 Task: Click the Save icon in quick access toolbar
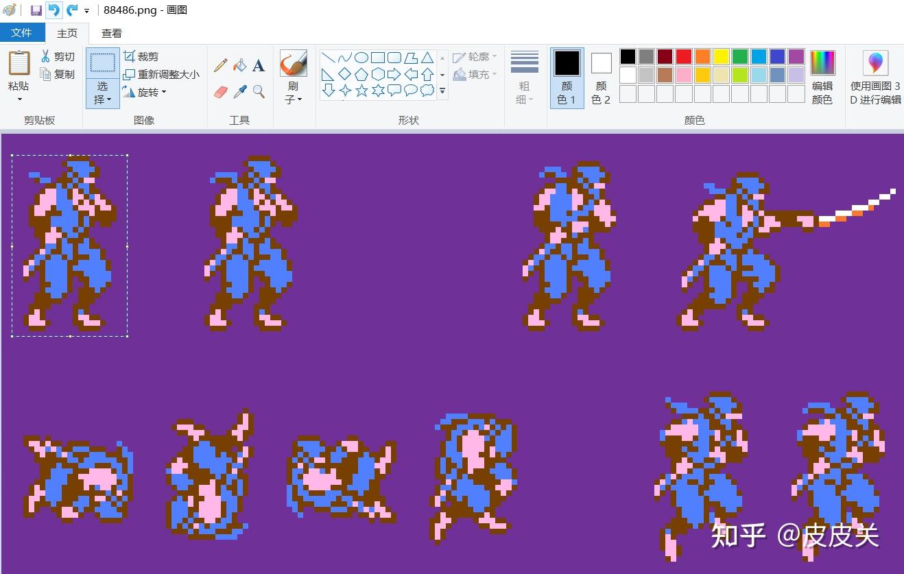click(36, 10)
